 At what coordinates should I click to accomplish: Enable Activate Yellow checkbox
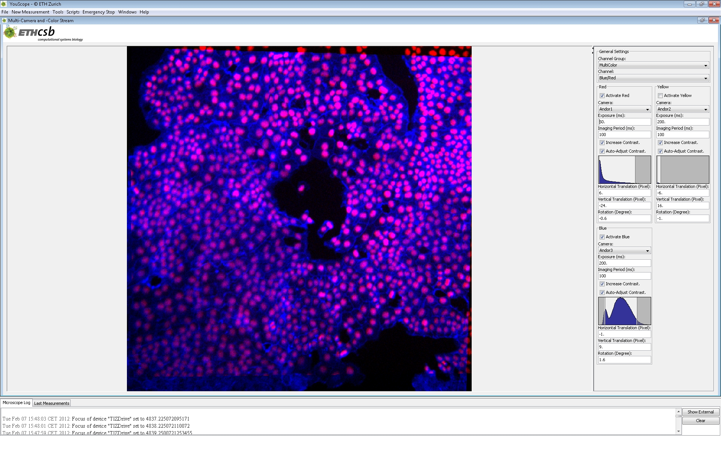[660, 95]
